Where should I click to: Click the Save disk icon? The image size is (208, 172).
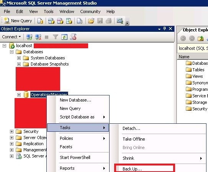click(100, 21)
